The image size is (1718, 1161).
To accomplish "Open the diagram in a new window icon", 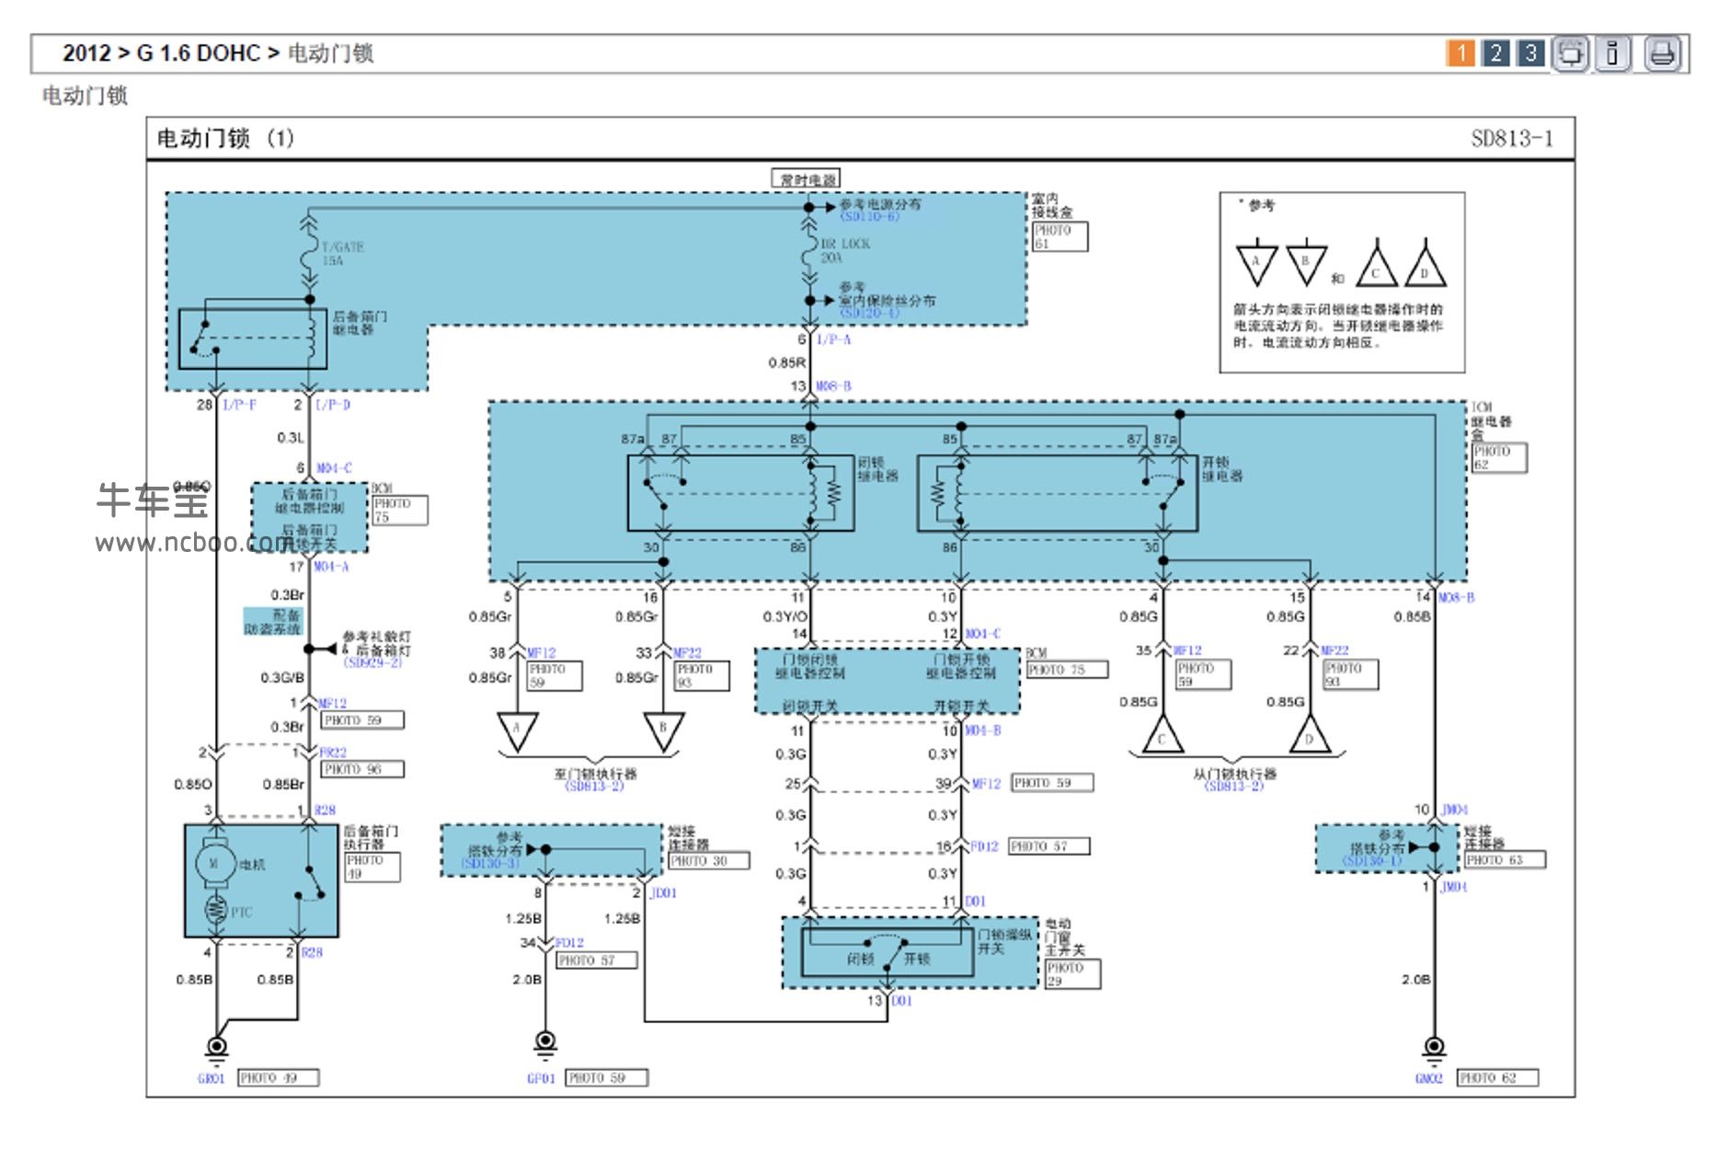I will click(x=1572, y=53).
